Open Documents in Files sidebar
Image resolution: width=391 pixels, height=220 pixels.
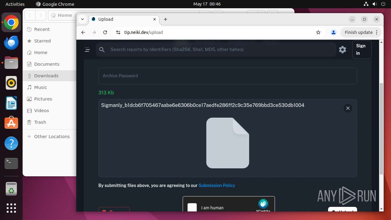pos(49,64)
